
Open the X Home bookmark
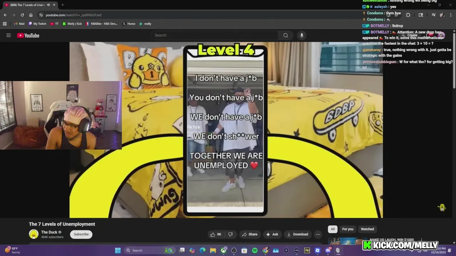click(x=129, y=24)
